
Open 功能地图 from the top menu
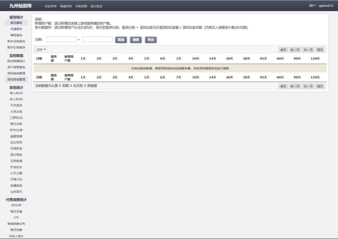81,6
